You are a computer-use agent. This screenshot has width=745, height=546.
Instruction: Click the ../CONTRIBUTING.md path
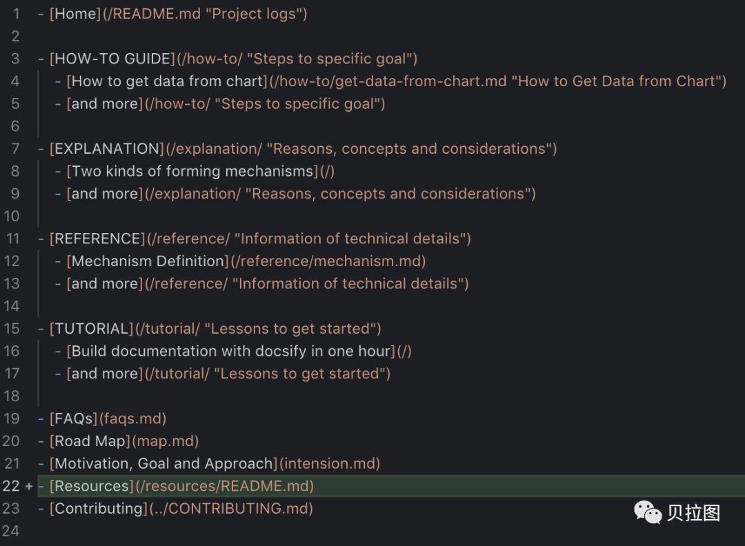coord(230,509)
